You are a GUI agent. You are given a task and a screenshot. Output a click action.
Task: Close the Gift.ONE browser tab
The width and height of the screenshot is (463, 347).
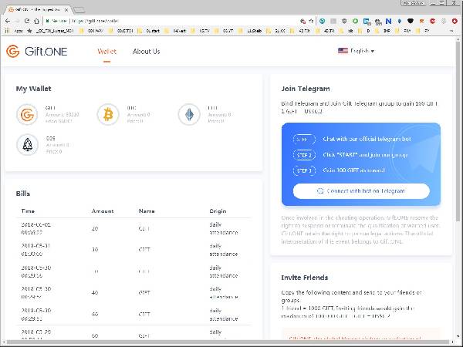[66, 10]
